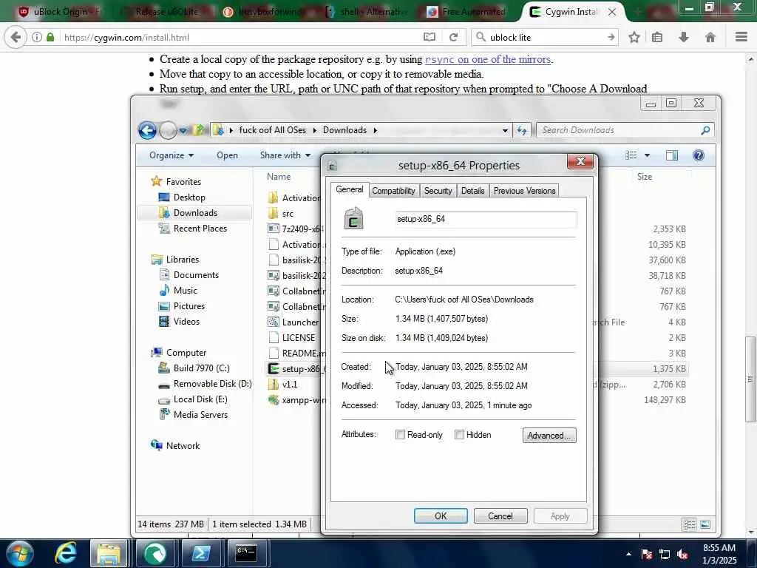Viewport: 757px width, 568px height.
Task: Switch to the Previous Versions tab
Action: click(524, 191)
